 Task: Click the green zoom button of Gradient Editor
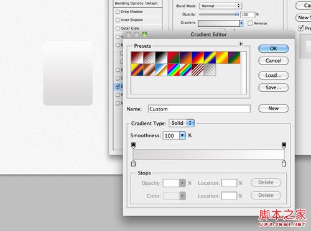[144, 34]
